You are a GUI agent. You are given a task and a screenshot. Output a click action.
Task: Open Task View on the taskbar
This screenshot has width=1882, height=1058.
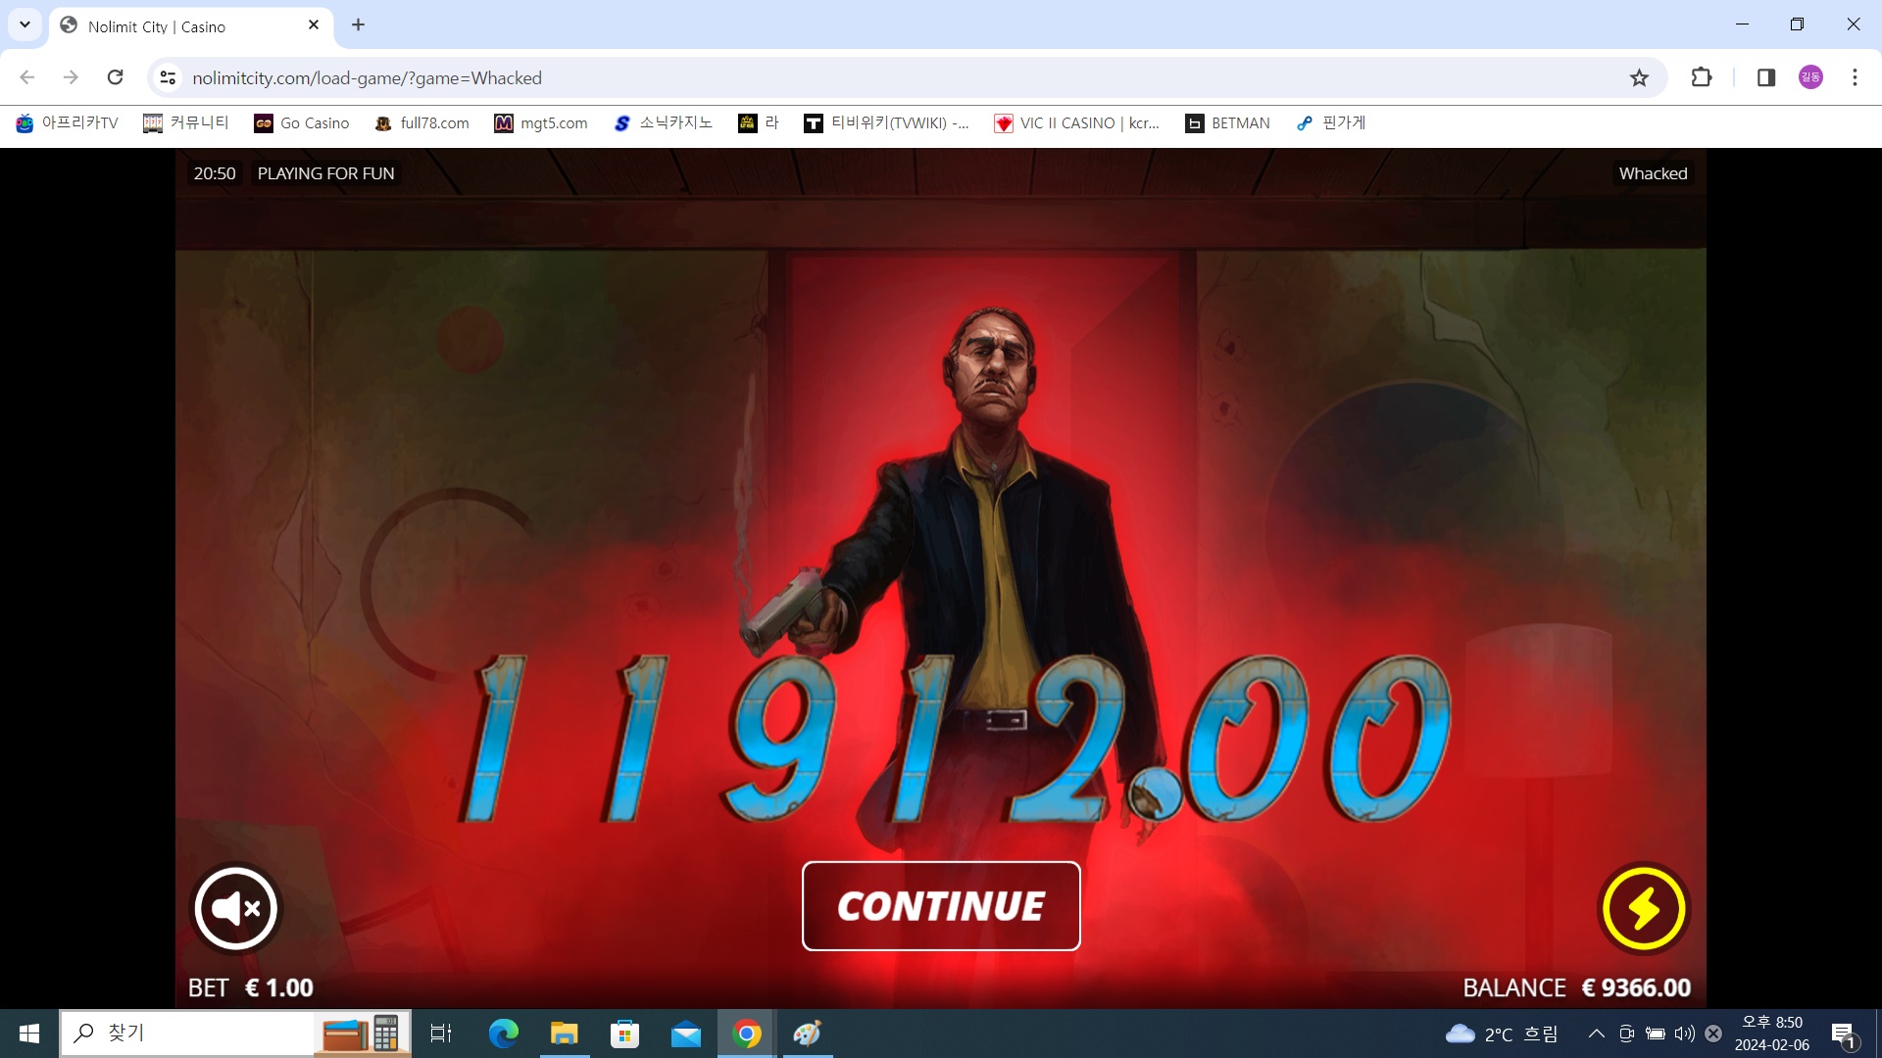click(x=441, y=1034)
